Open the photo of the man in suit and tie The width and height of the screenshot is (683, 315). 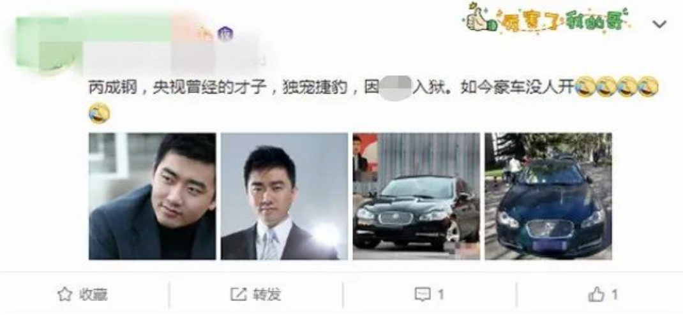pos(285,196)
